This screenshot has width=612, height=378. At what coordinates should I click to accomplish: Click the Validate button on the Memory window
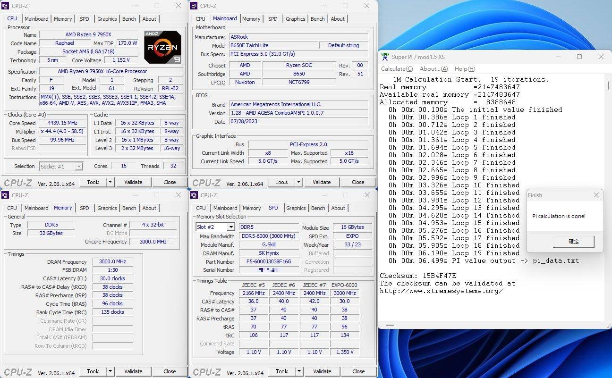click(133, 371)
